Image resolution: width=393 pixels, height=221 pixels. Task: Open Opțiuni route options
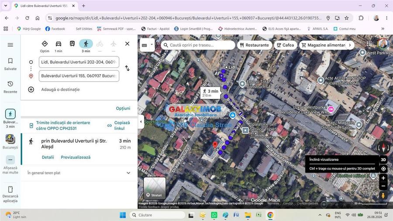(x=123, y=108)
